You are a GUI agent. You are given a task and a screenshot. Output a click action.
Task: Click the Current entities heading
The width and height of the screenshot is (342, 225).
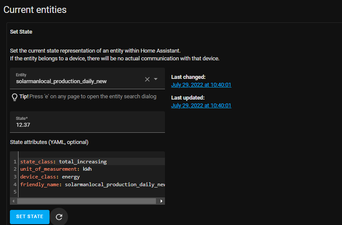point(35,9)
